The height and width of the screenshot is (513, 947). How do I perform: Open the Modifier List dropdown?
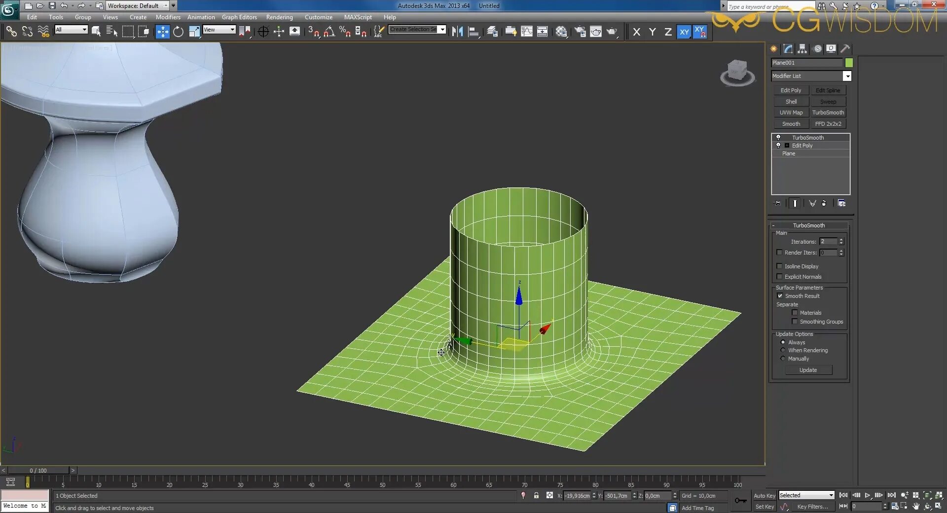click(x=846, y=76)
